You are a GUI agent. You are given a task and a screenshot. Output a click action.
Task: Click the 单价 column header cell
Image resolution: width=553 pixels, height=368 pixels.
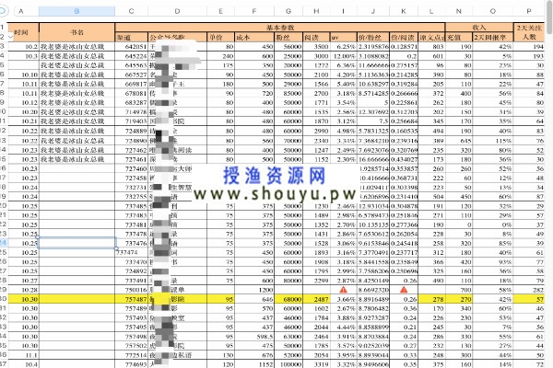(x=221, y=37)
